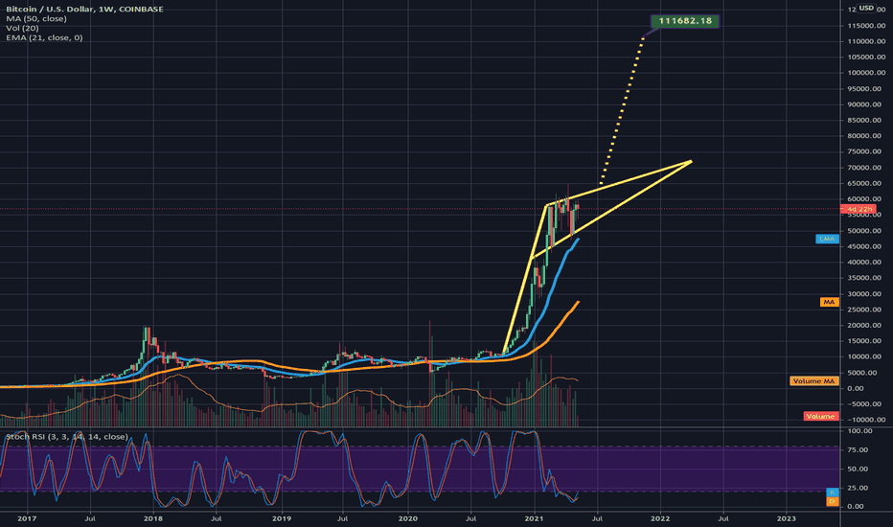Click the blue K value tag

click(833, 493)
